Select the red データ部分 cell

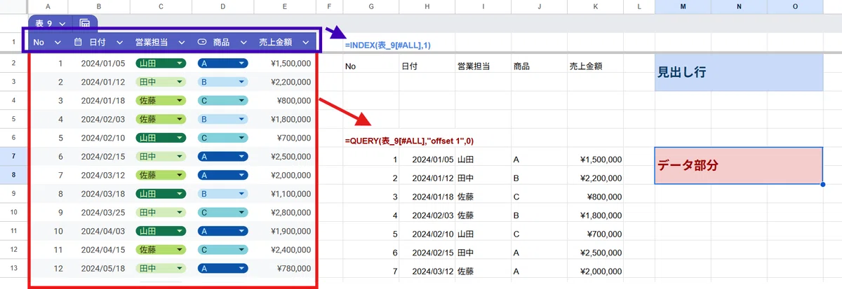click(x=739, y=166)
